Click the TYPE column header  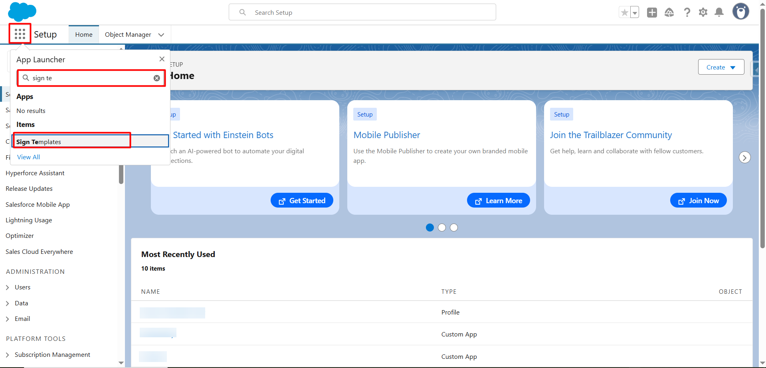coord(449,292)
